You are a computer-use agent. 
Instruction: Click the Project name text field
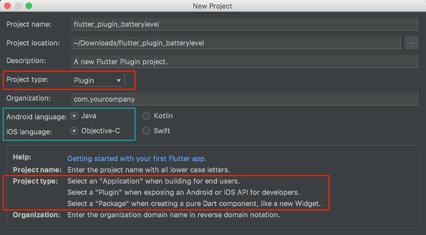tap(244, 24)
